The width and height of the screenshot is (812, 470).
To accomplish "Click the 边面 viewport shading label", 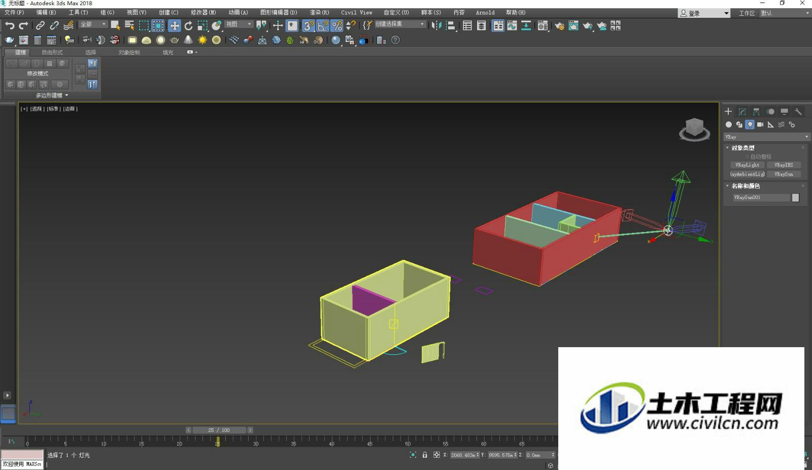I will pos(70,109).
